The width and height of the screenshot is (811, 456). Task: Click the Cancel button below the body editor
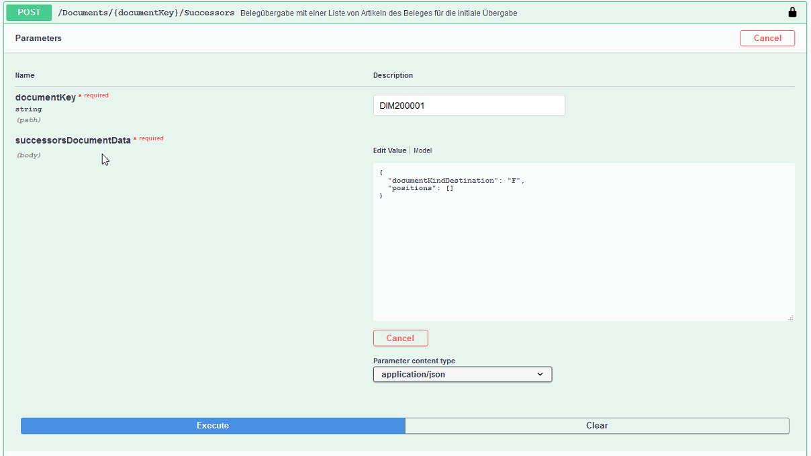coord(400,338)
